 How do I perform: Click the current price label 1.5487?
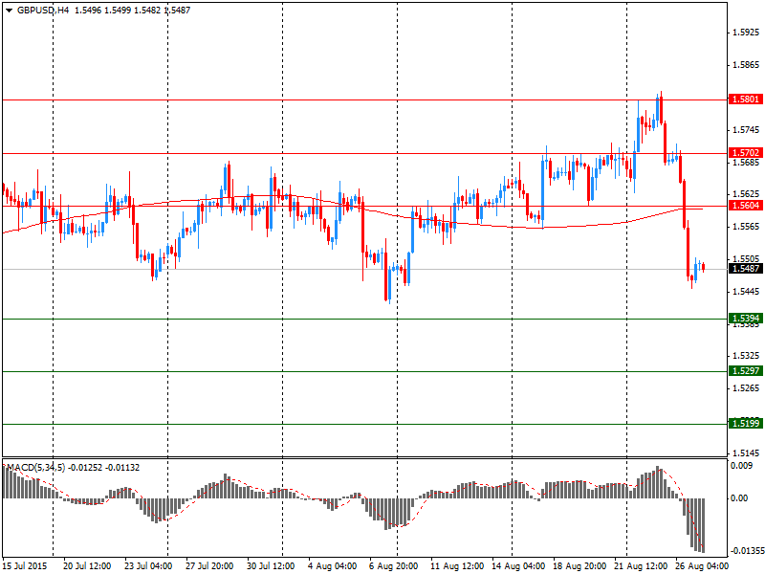click(745, 269)
